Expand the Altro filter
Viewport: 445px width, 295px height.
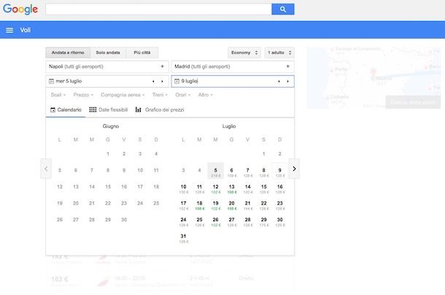click(206, 95)
